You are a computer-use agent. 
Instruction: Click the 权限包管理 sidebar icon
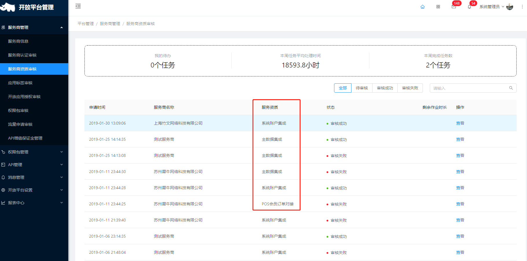pos(3,152)
